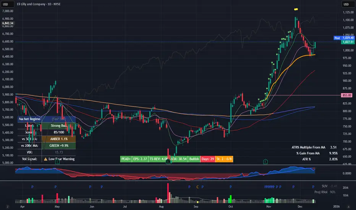The width and height of the screenshot is (356, 210).
Task: Click the pink 853.00 price line label
Action: pos(347,95)
